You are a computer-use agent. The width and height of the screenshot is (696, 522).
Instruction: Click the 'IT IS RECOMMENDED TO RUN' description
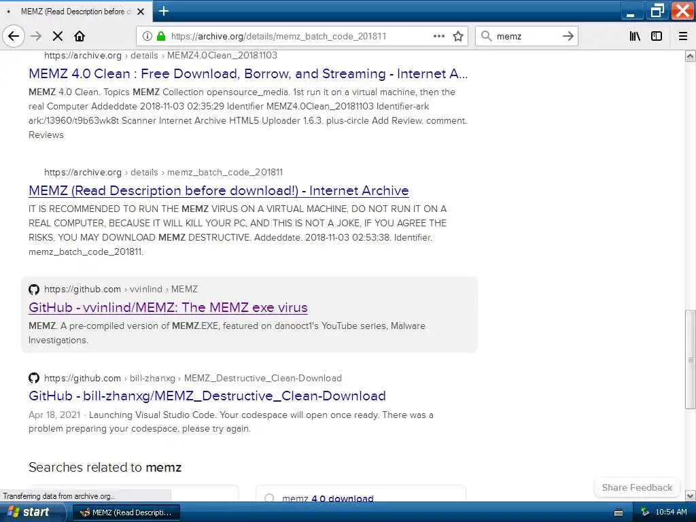pyautogui.click(x=237, y=230)
